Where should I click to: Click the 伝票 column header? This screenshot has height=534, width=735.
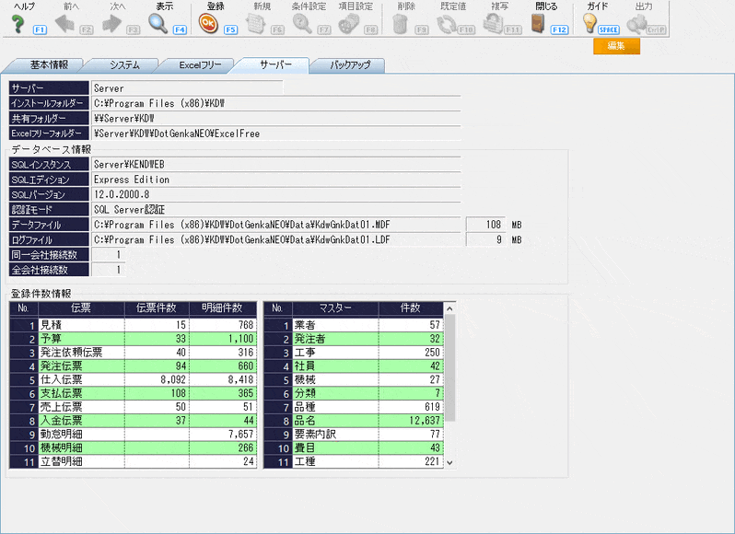(x=81, y=308)
